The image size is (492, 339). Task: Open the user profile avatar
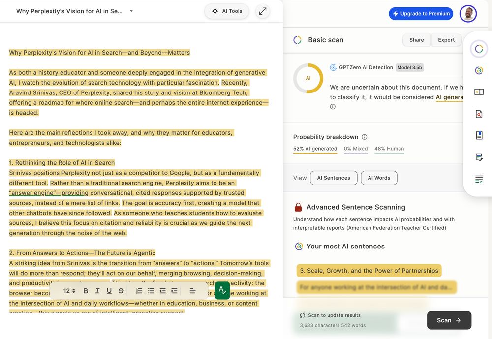468,13
